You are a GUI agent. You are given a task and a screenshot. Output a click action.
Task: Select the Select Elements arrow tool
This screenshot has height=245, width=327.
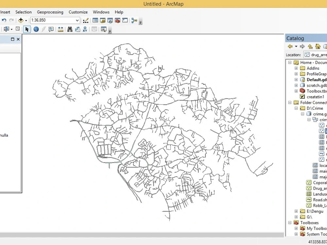[27, 29]
